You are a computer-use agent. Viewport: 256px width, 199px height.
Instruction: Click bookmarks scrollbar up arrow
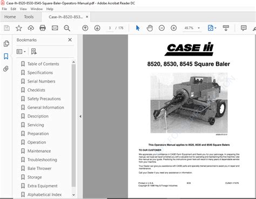pyautogui.click(x=73, y=62)
